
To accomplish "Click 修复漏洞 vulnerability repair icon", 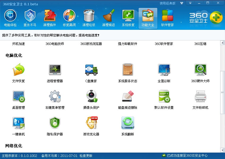I will (69, 18).
